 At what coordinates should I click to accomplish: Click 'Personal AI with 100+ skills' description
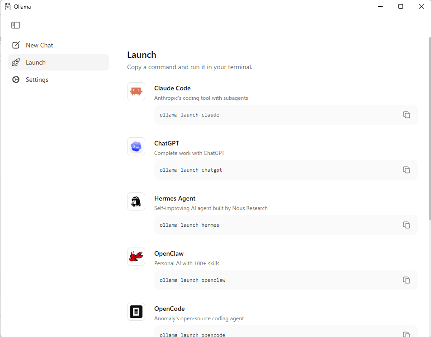tap(187, 263)
